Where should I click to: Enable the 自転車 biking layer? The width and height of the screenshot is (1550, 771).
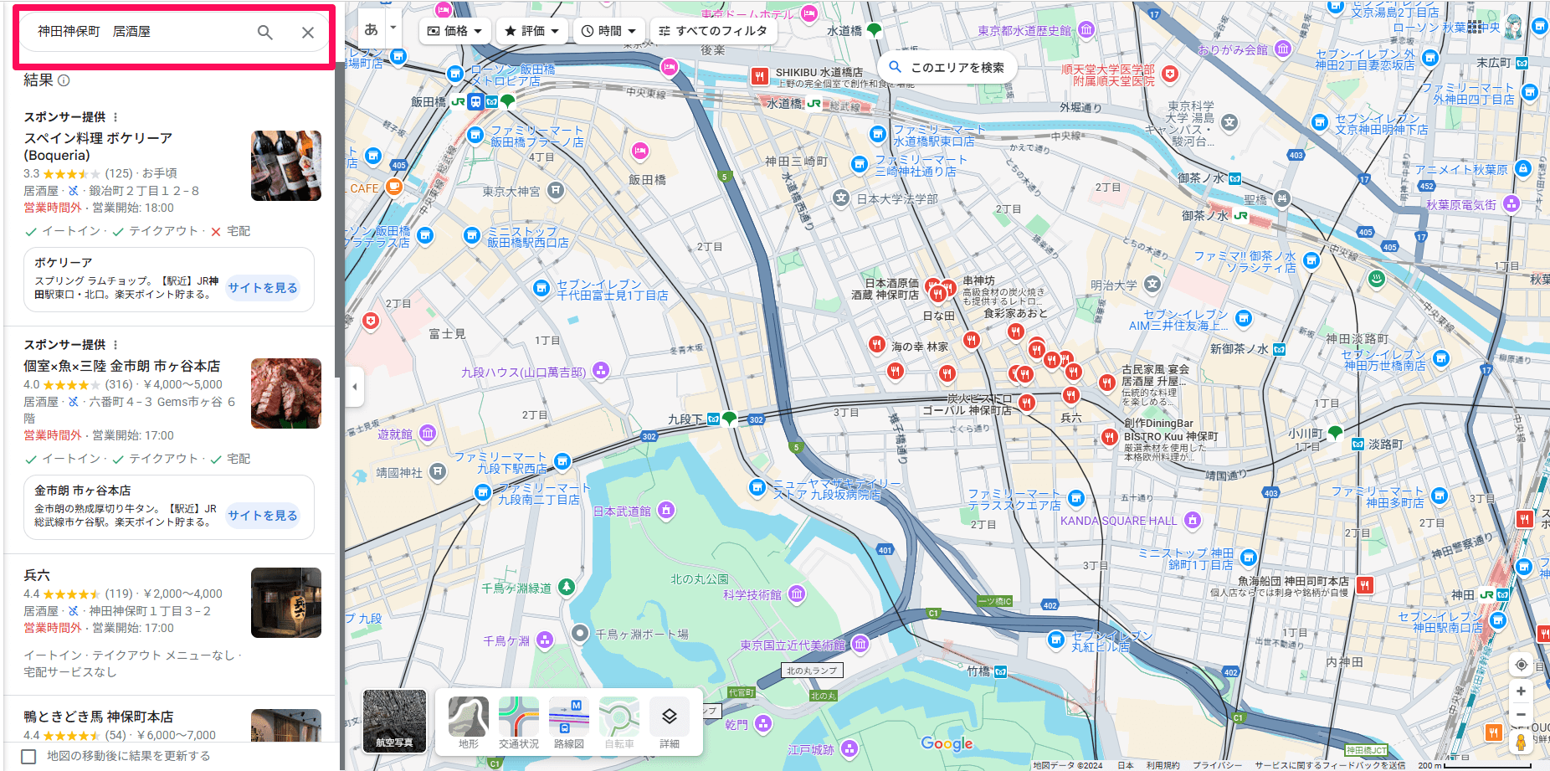[619, 722]
